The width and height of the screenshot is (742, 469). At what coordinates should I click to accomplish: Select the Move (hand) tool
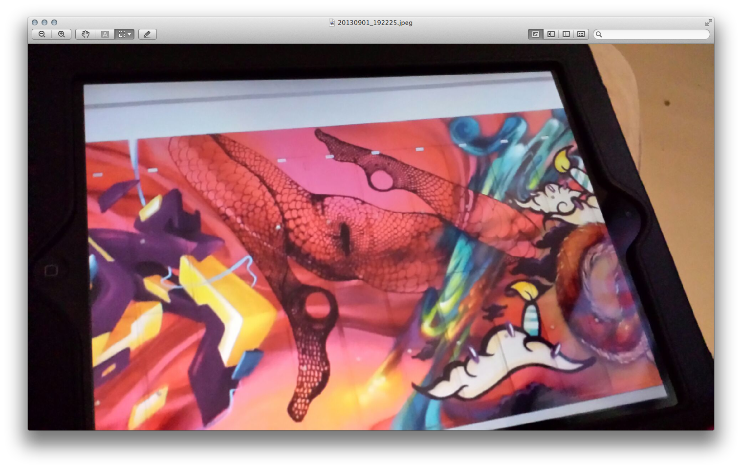pyautogui.click(x=86, y=34)
